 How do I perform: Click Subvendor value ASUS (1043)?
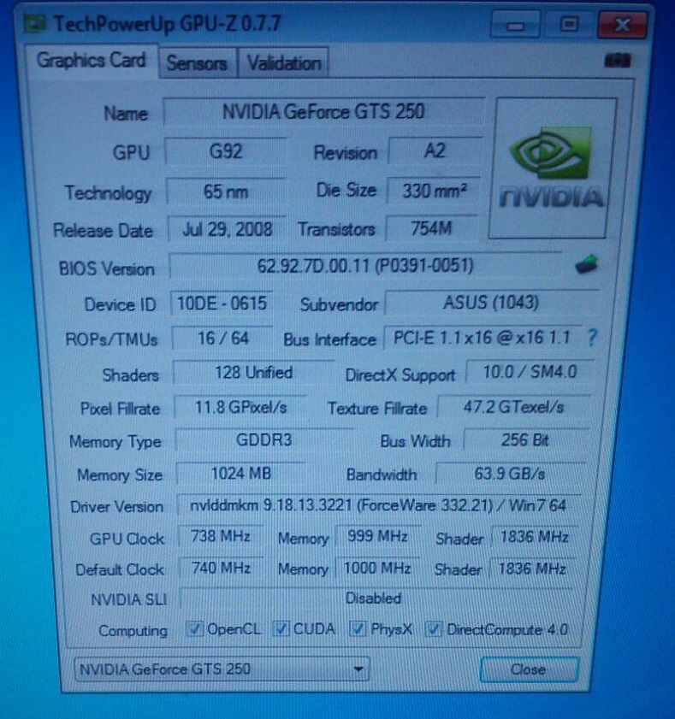tap(491, 302)
